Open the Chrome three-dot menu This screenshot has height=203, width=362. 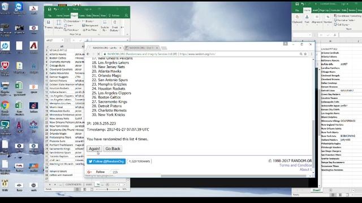pyautogui.click(x=312, y=54)
